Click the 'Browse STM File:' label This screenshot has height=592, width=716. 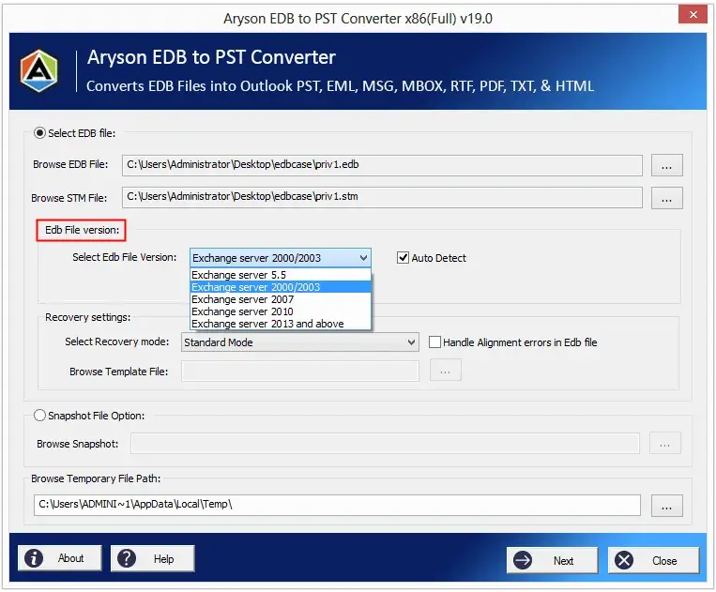point(69,198)
